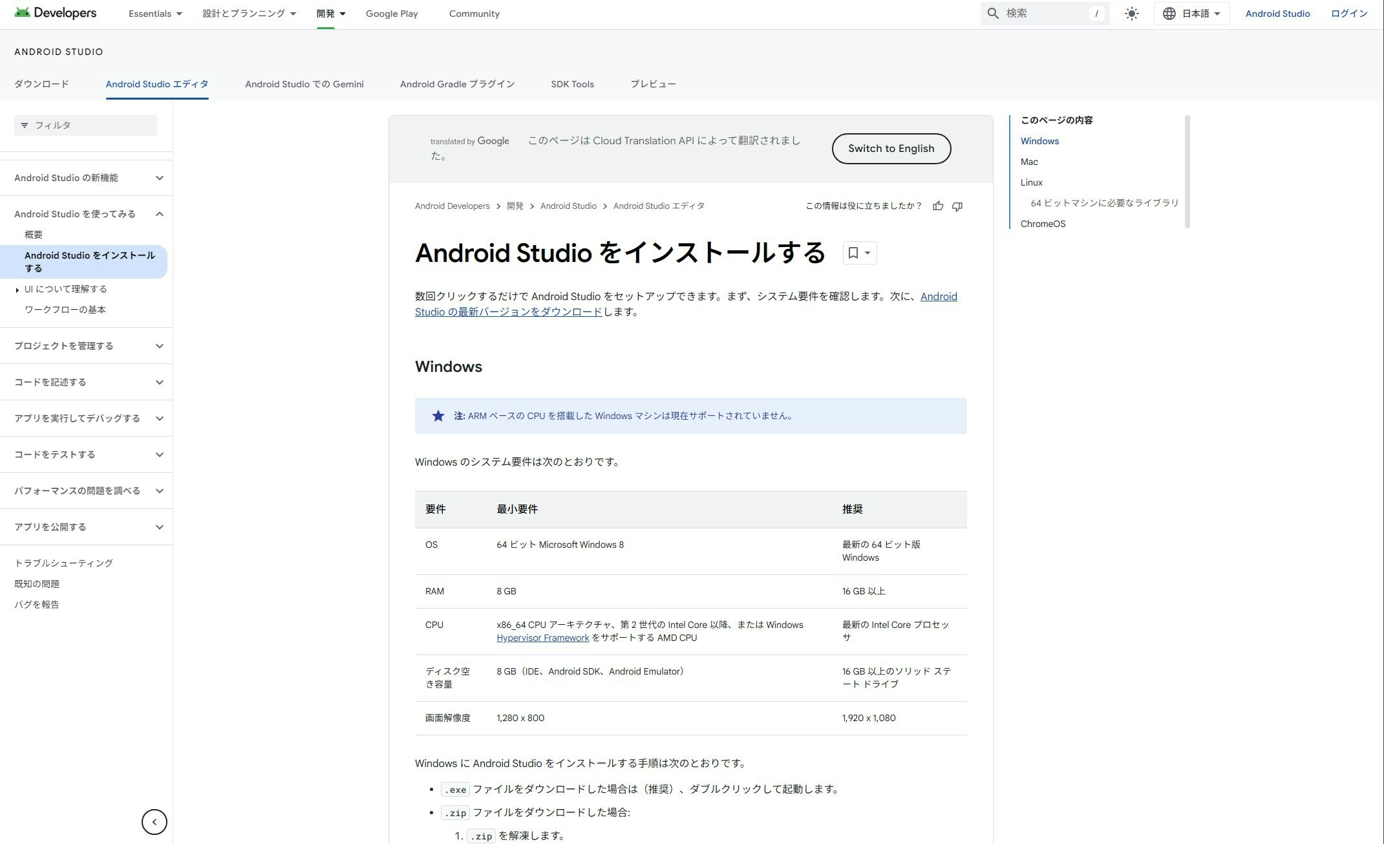Open the Hypervisor Framework link
This screenshot has width=1384, height=844.
pyautogui.click(x=543, y=638)
